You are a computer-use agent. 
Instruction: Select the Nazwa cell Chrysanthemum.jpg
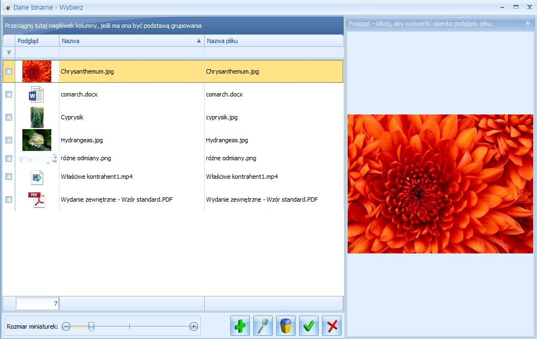tap(132, 71)
